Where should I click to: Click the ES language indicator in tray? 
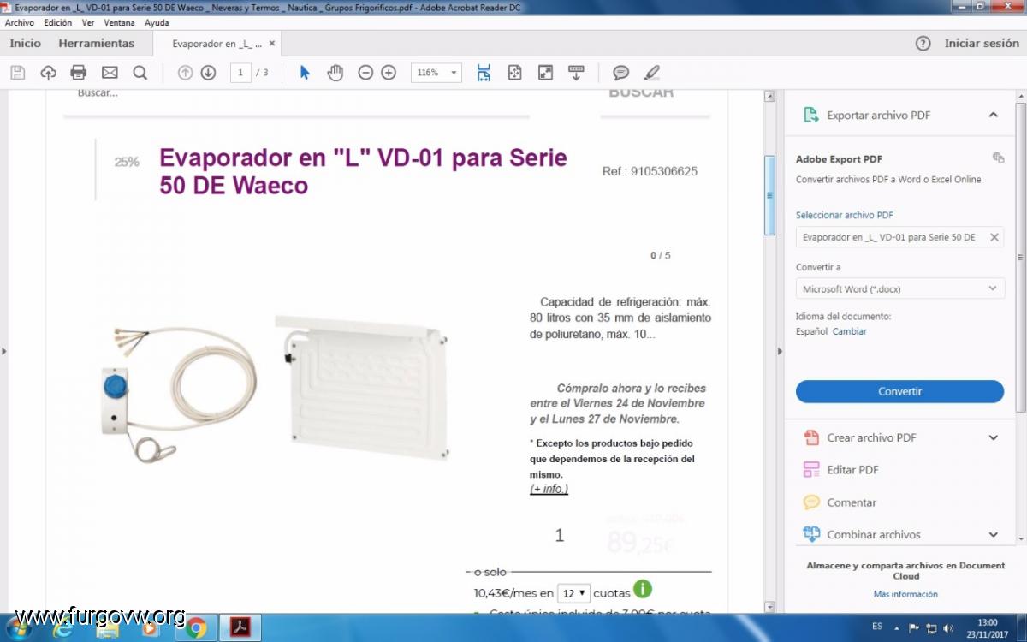[x=877, y=627]
